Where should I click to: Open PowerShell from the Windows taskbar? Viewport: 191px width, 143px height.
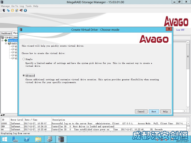tap(26, 139)
